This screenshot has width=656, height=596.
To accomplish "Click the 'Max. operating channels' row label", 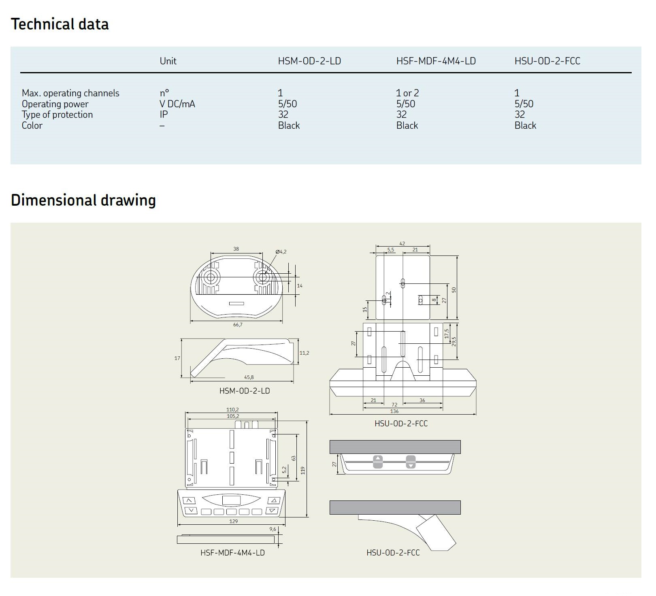I will coord(70,93).
